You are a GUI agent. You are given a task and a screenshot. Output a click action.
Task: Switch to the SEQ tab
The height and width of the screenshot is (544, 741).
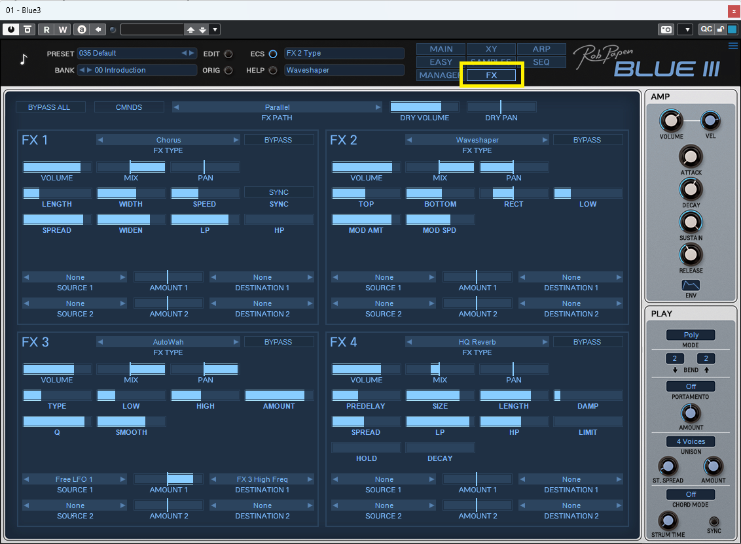click(541, 62)
